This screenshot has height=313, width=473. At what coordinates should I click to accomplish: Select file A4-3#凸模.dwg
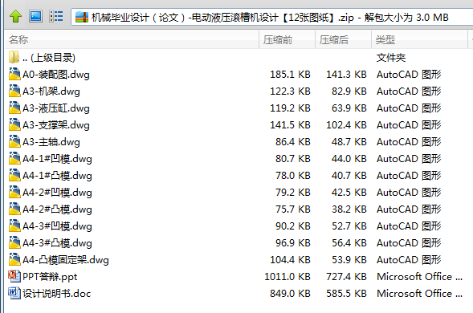[57, 242]
